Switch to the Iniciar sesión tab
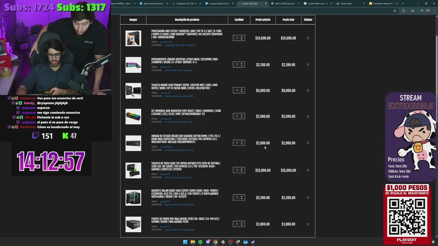Image resolution: width=438 pixels, height=246 pixels. click(351, 3)
